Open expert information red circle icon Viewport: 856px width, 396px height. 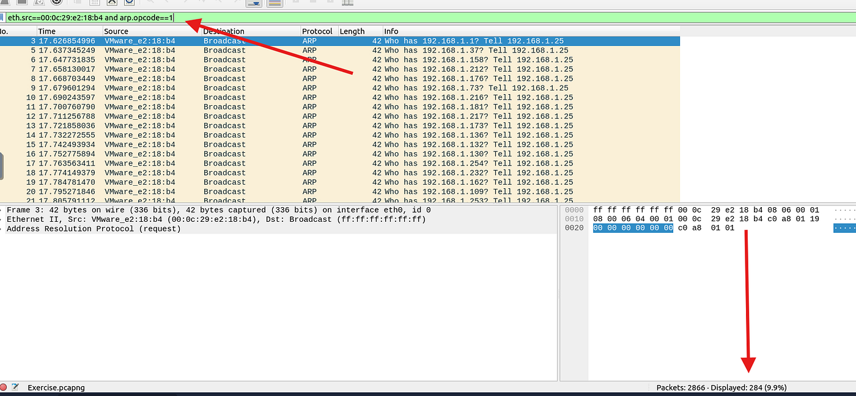(3, 387)
